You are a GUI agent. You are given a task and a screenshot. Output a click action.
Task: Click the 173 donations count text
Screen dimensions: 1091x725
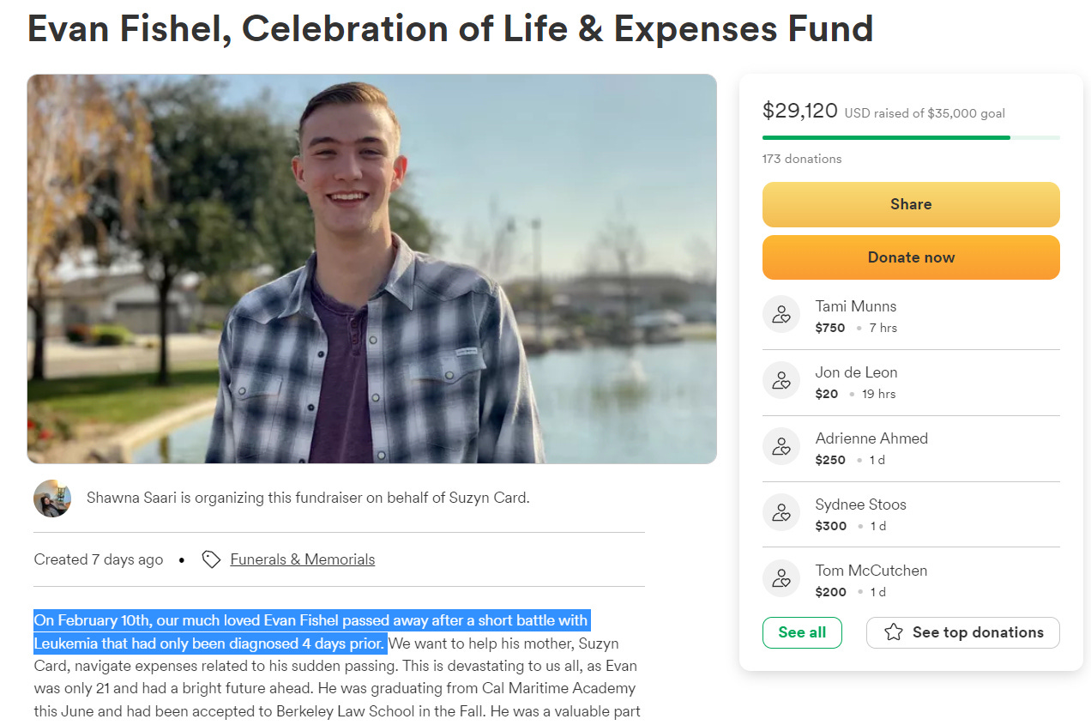(802, 159)
